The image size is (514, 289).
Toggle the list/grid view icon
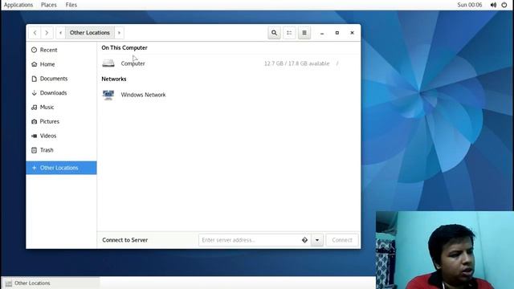289,33
